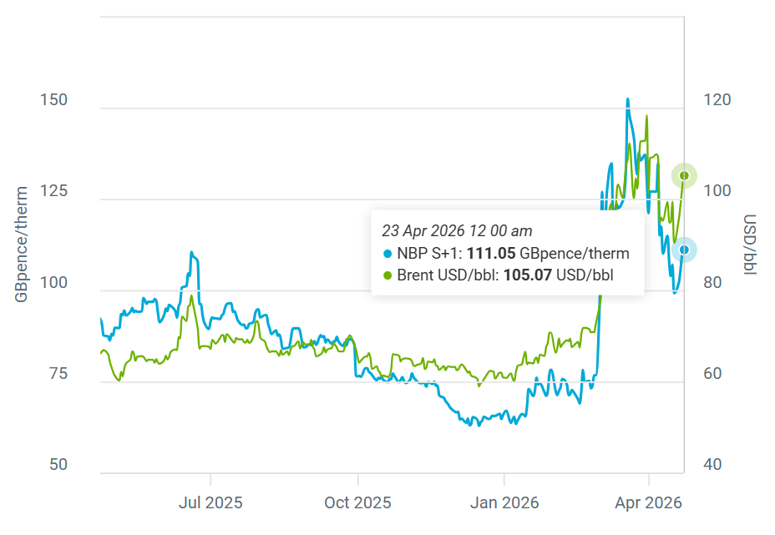Image resolution: width=775 pixels, height=535 pixels.
Task: Click the 105.07 USD/bbl tooltip value
Action: pyautogui.click(x=527, y=275)
